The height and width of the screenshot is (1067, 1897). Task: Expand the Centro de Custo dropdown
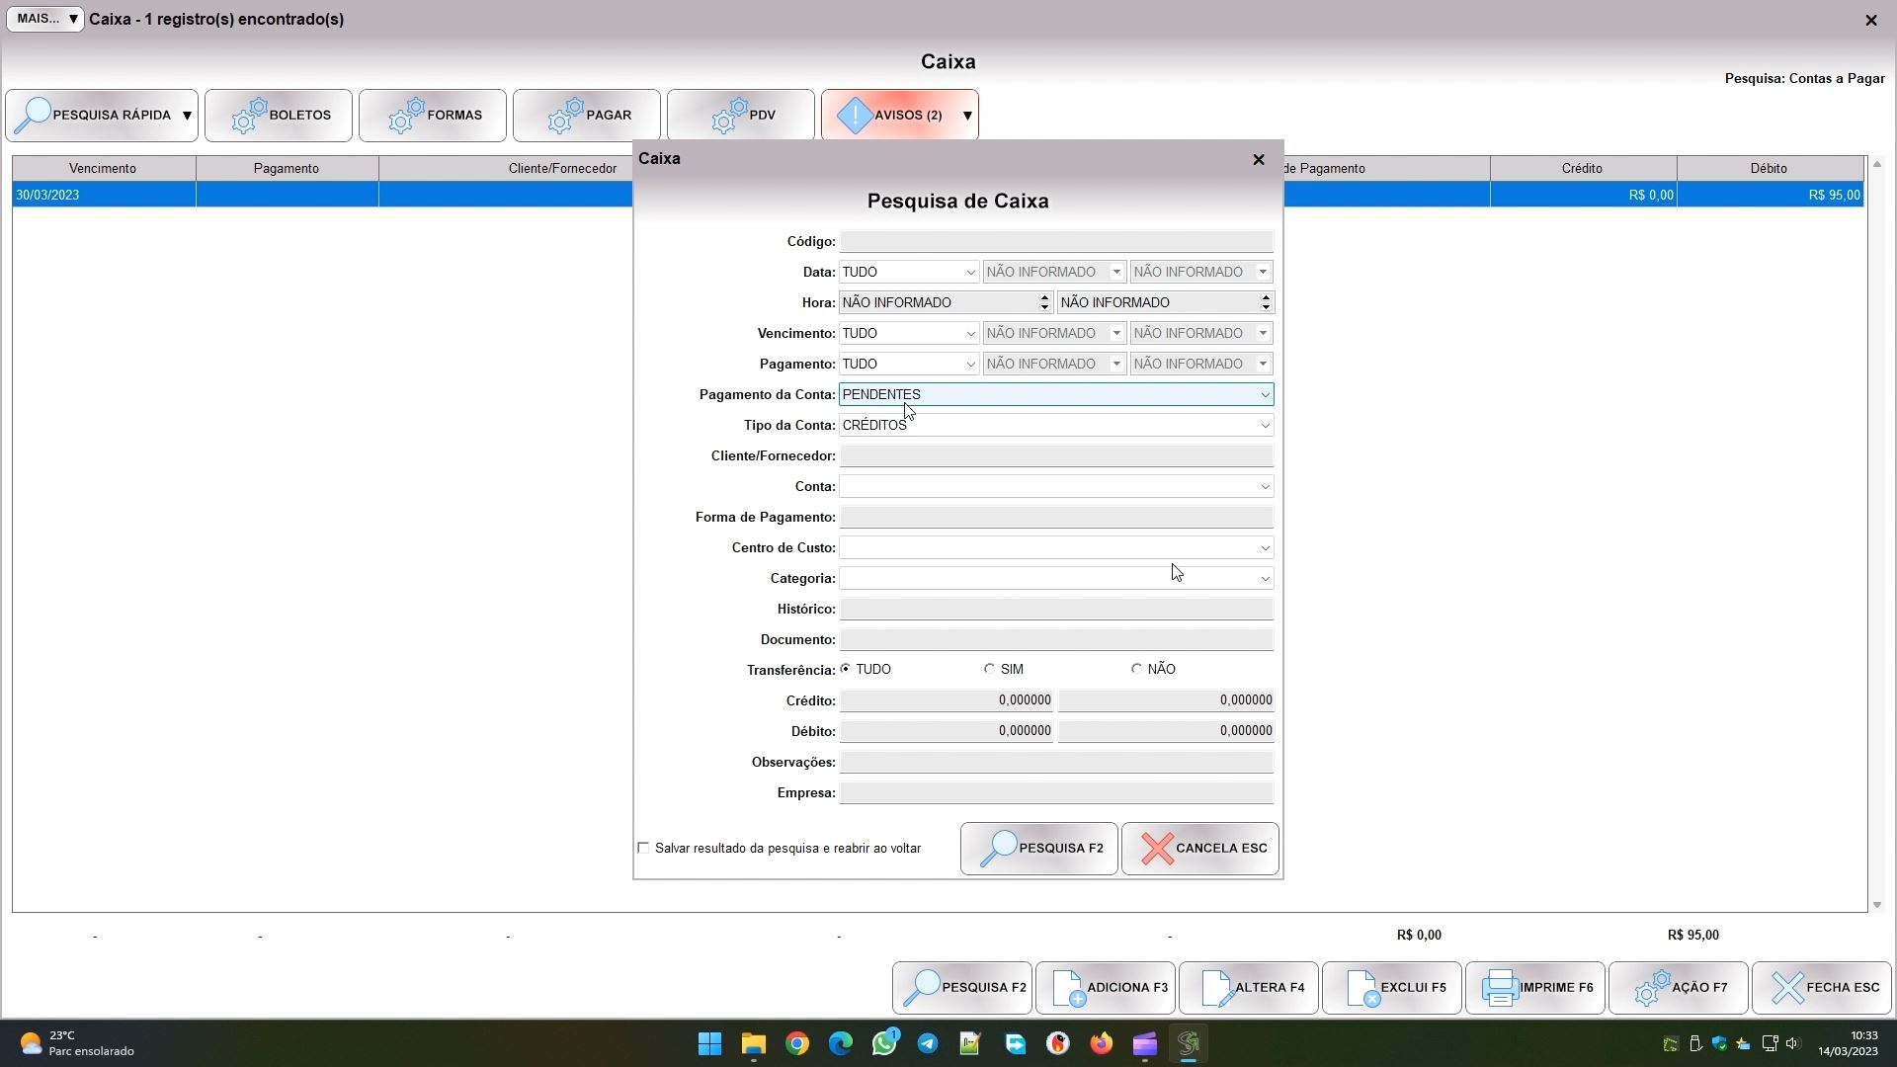coord(1264,548)
